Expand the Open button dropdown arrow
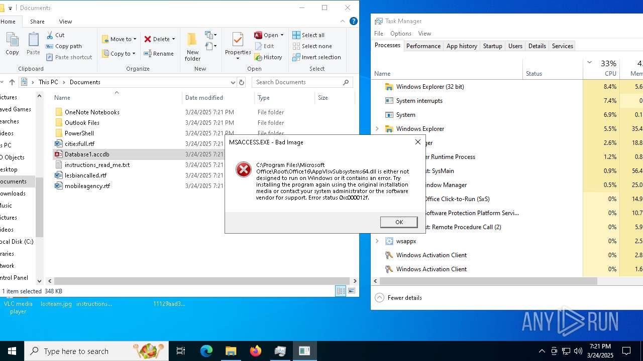The height and width of the screenshot is (361, 643). (x=282, y=35)
